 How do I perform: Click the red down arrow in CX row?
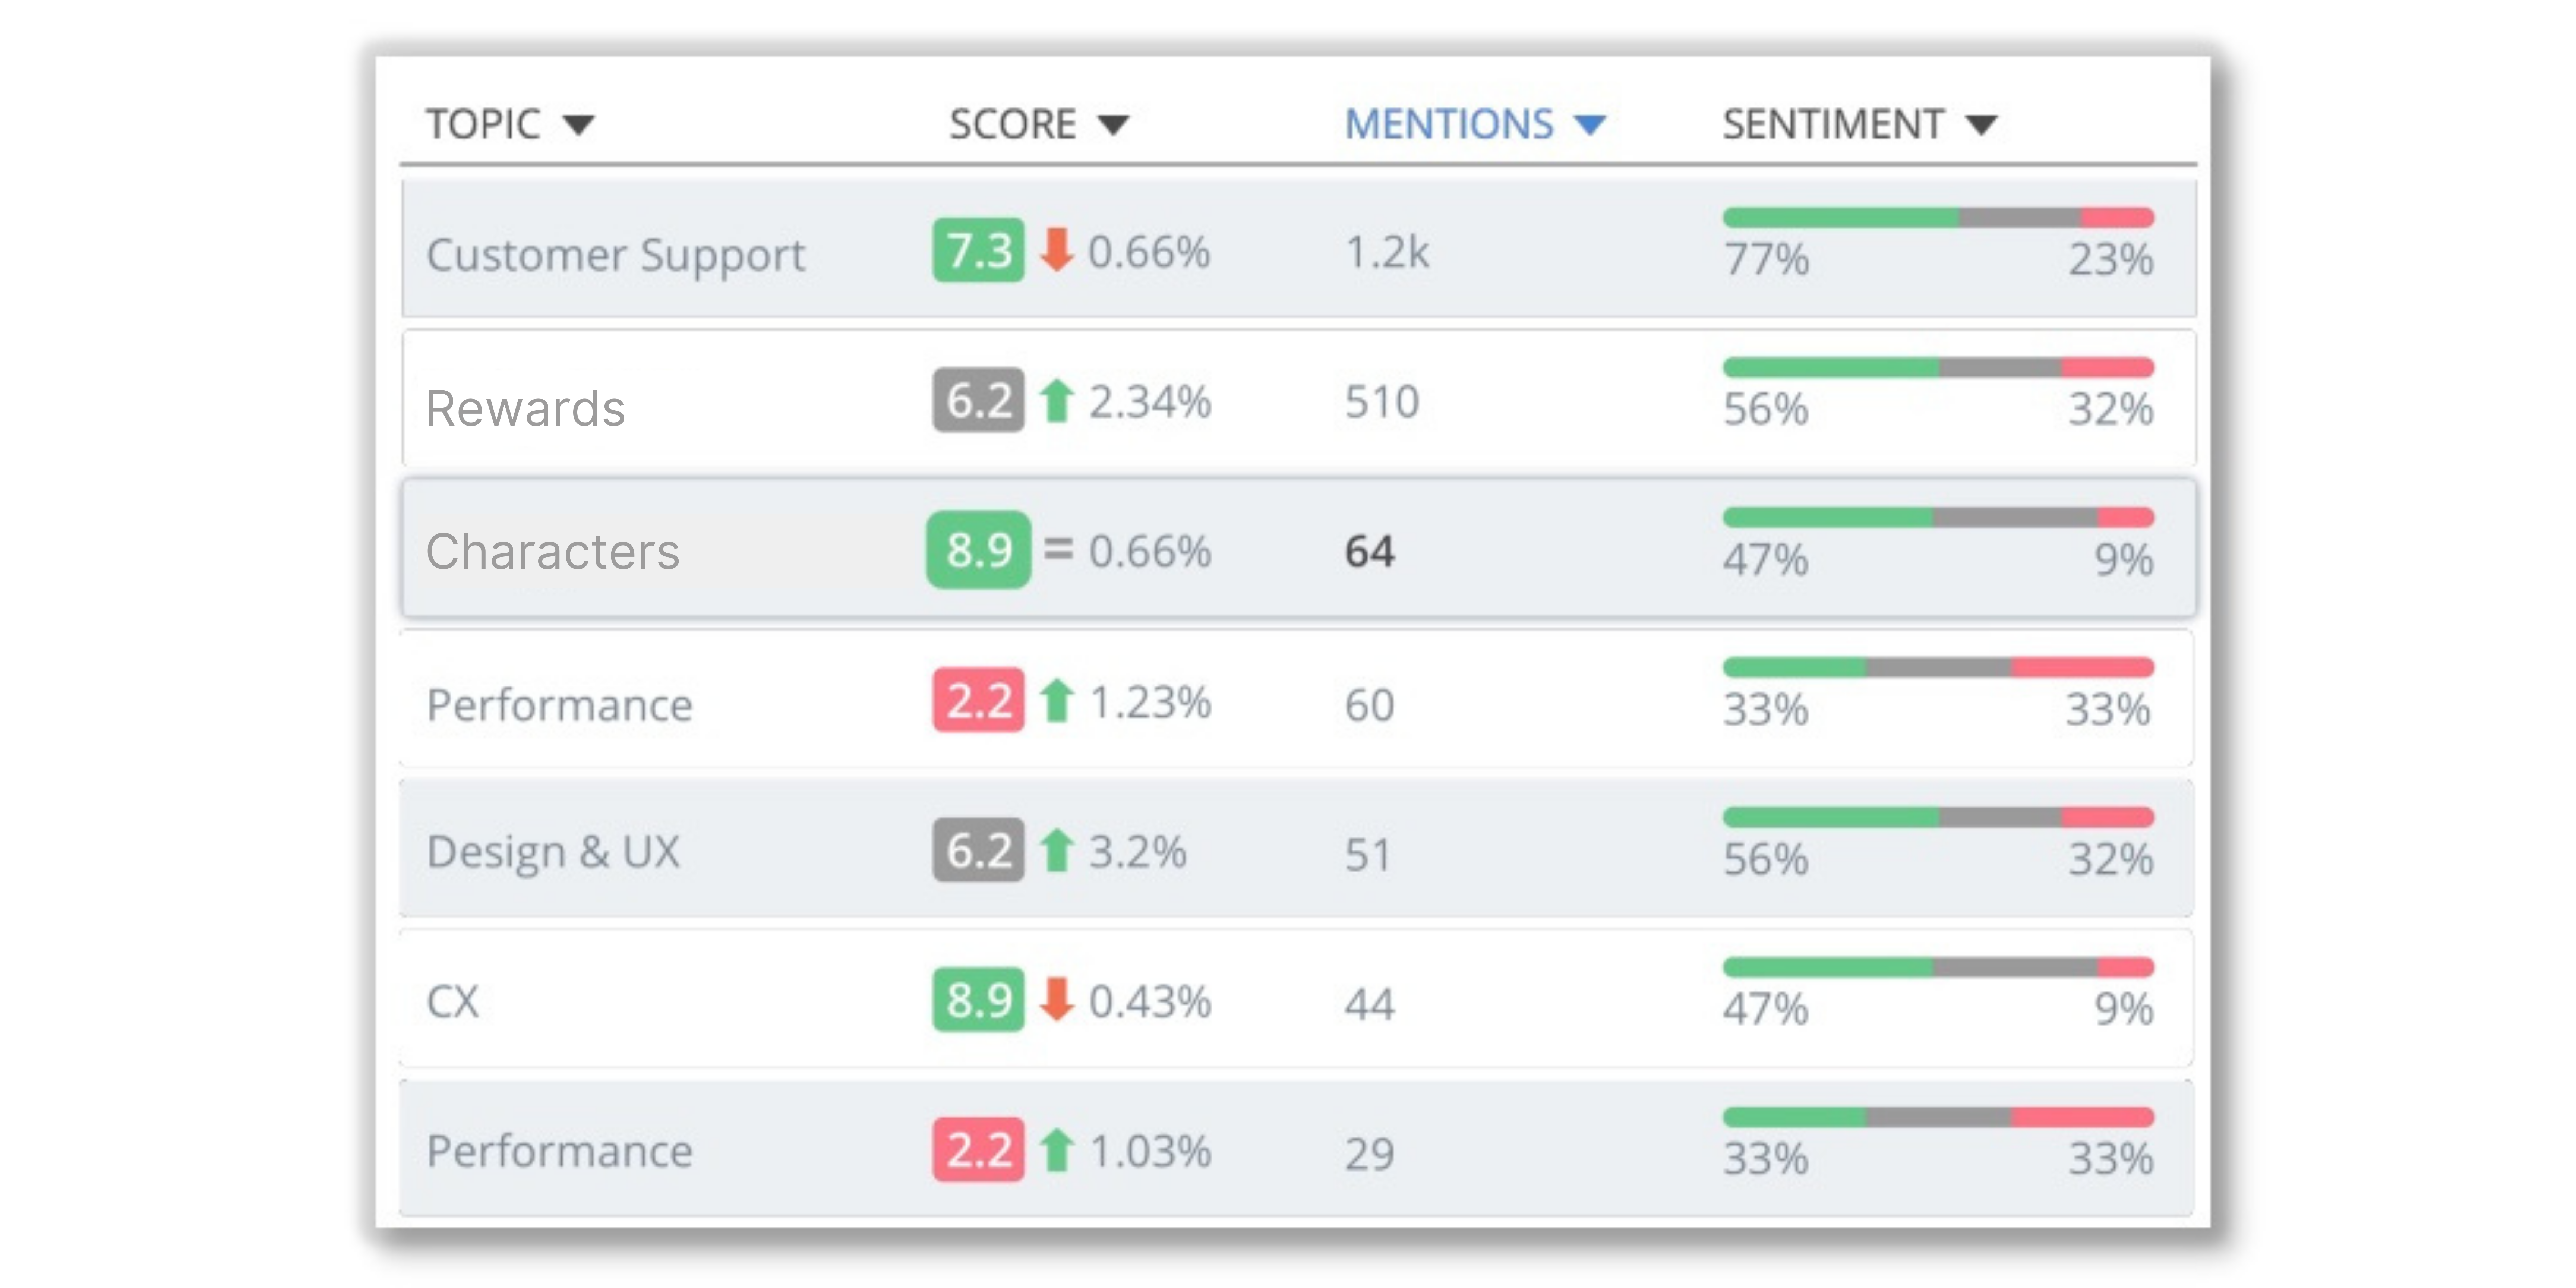point(1056,999)
